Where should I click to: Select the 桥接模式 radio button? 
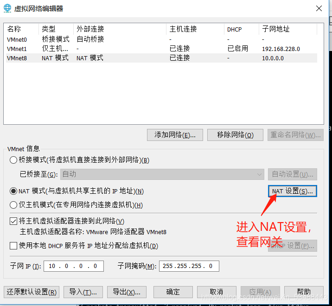(x=13, y=160)
